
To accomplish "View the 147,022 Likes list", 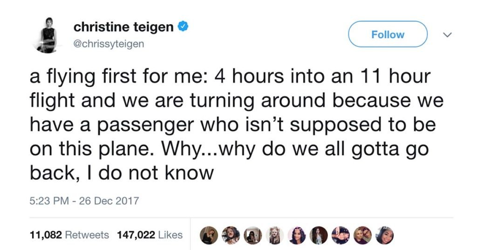I will 149,235.
